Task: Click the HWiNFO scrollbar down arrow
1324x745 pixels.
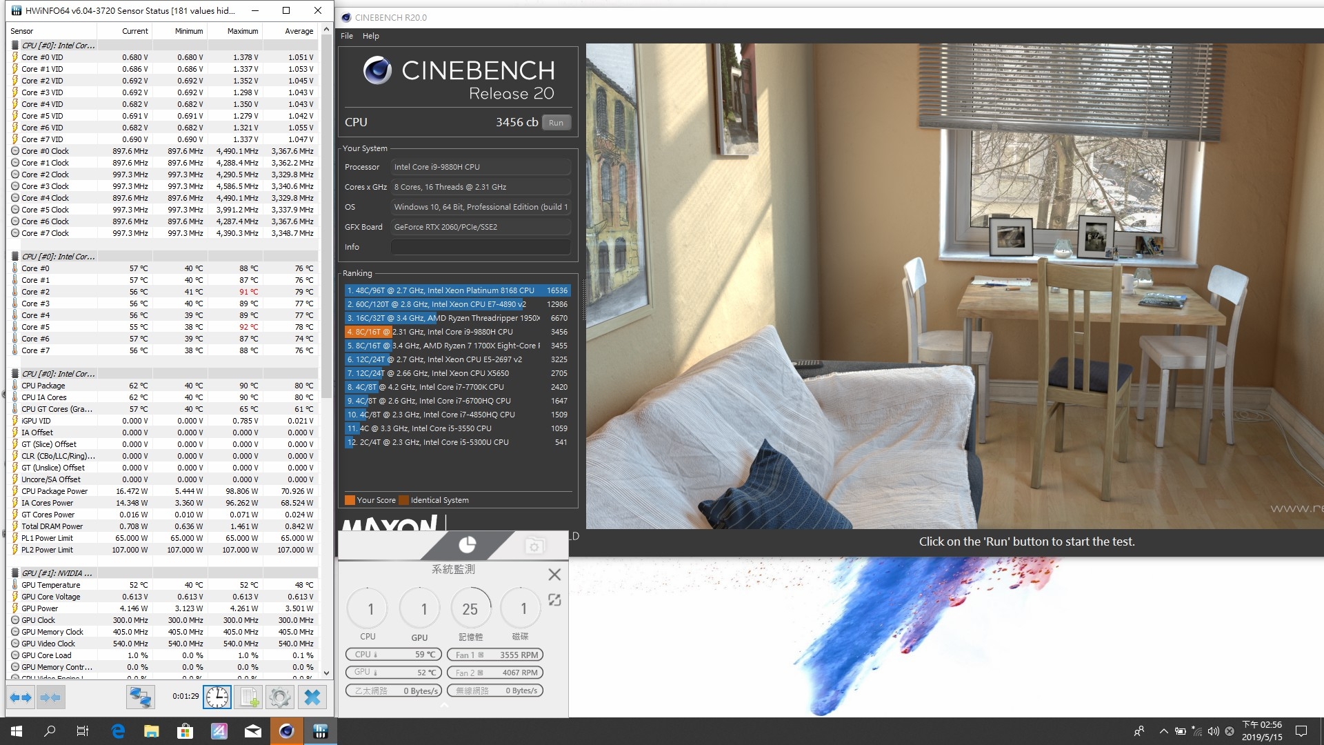Action: 327,673
